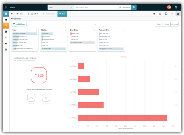Open Search from the orange sidebar icon
Screen dimensions: 184x135
(6, 25)
